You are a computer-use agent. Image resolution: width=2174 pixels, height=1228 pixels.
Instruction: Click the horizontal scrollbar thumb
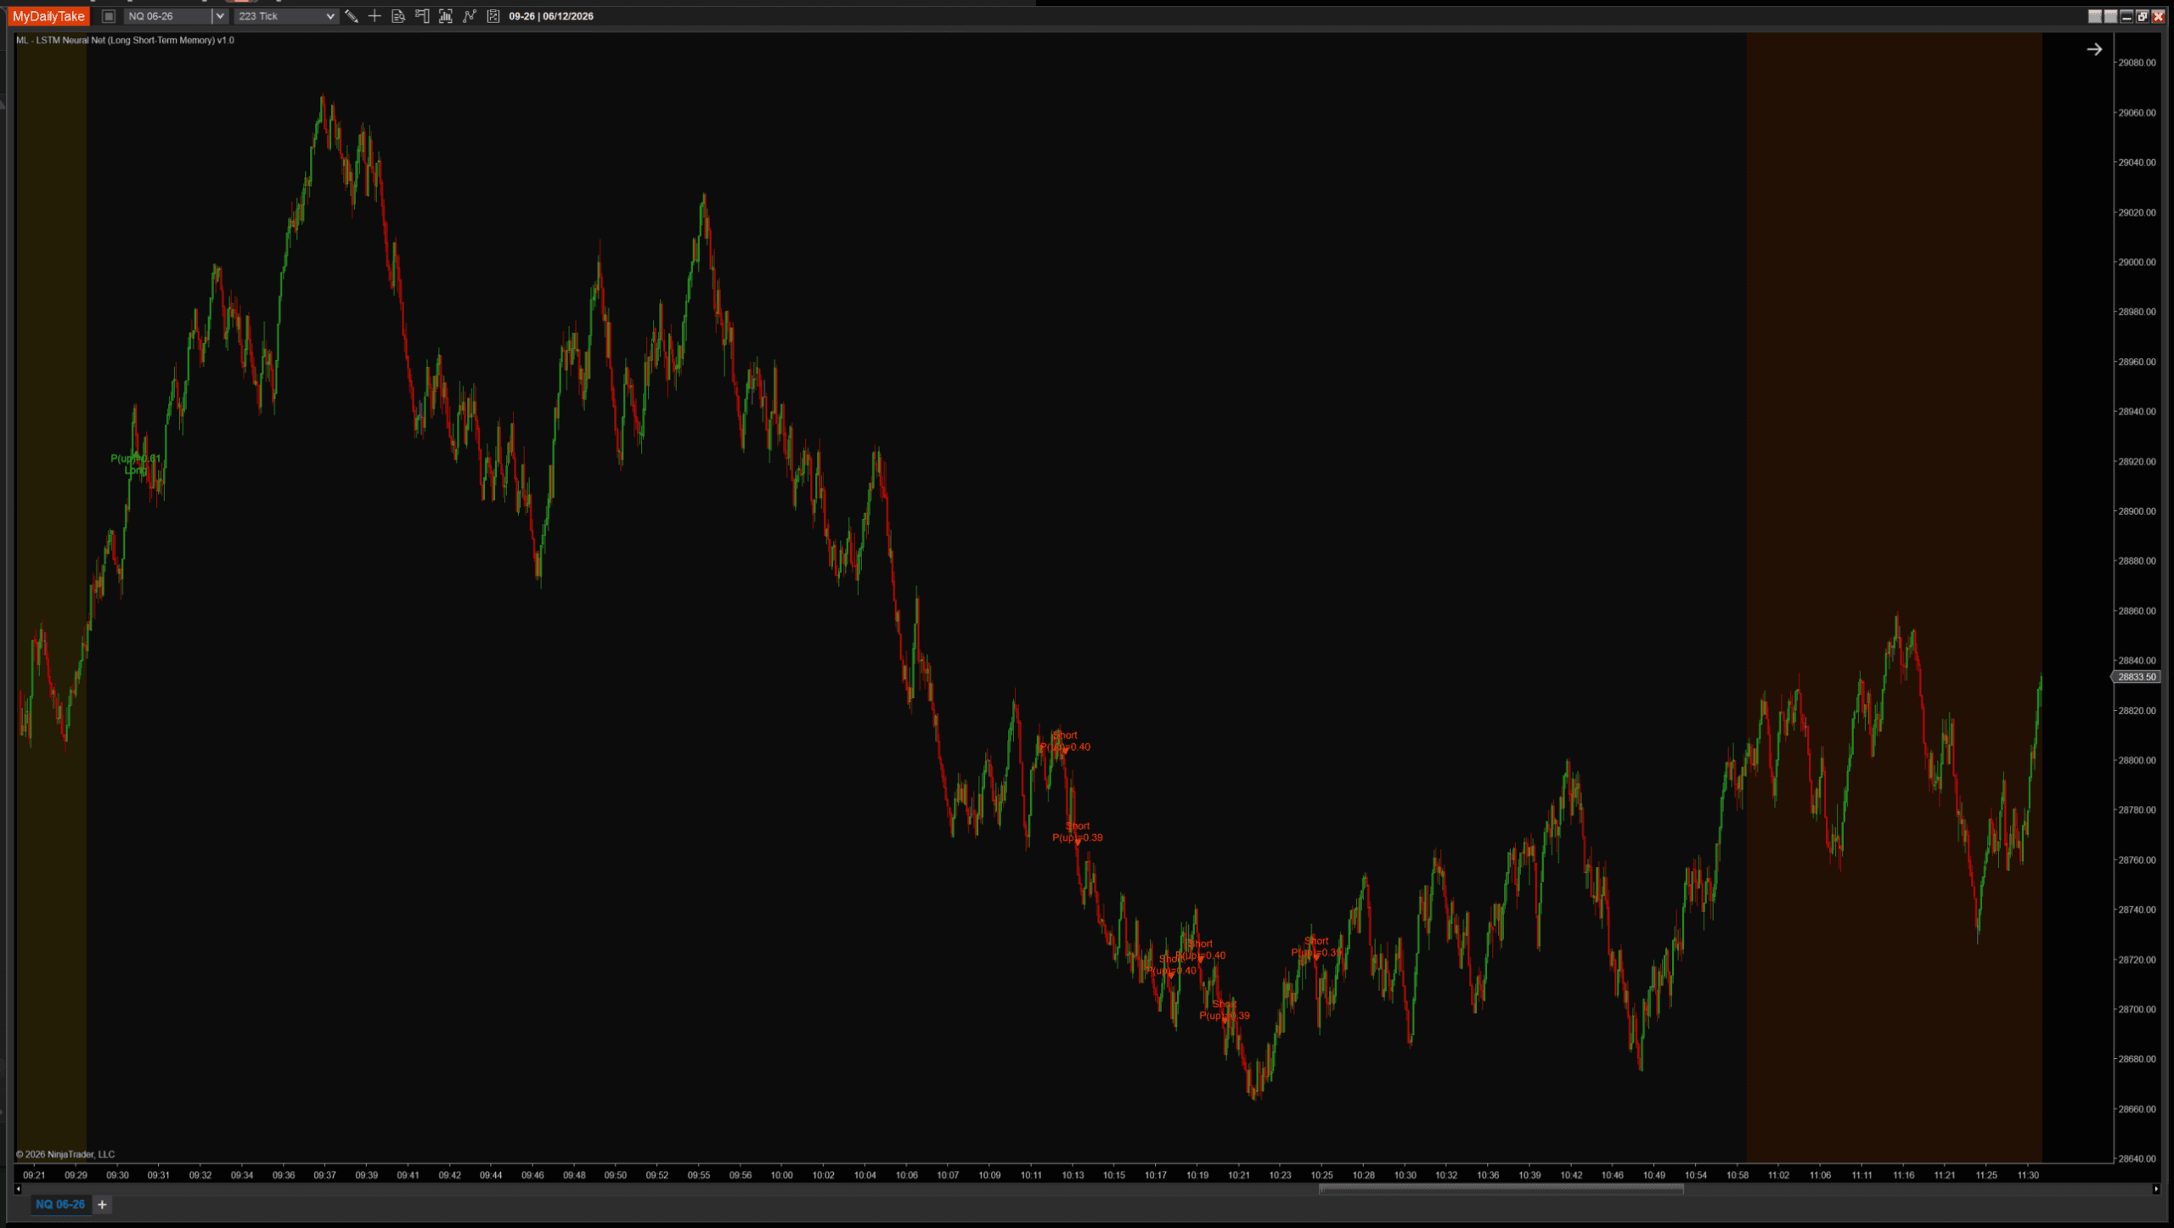1501,1189
